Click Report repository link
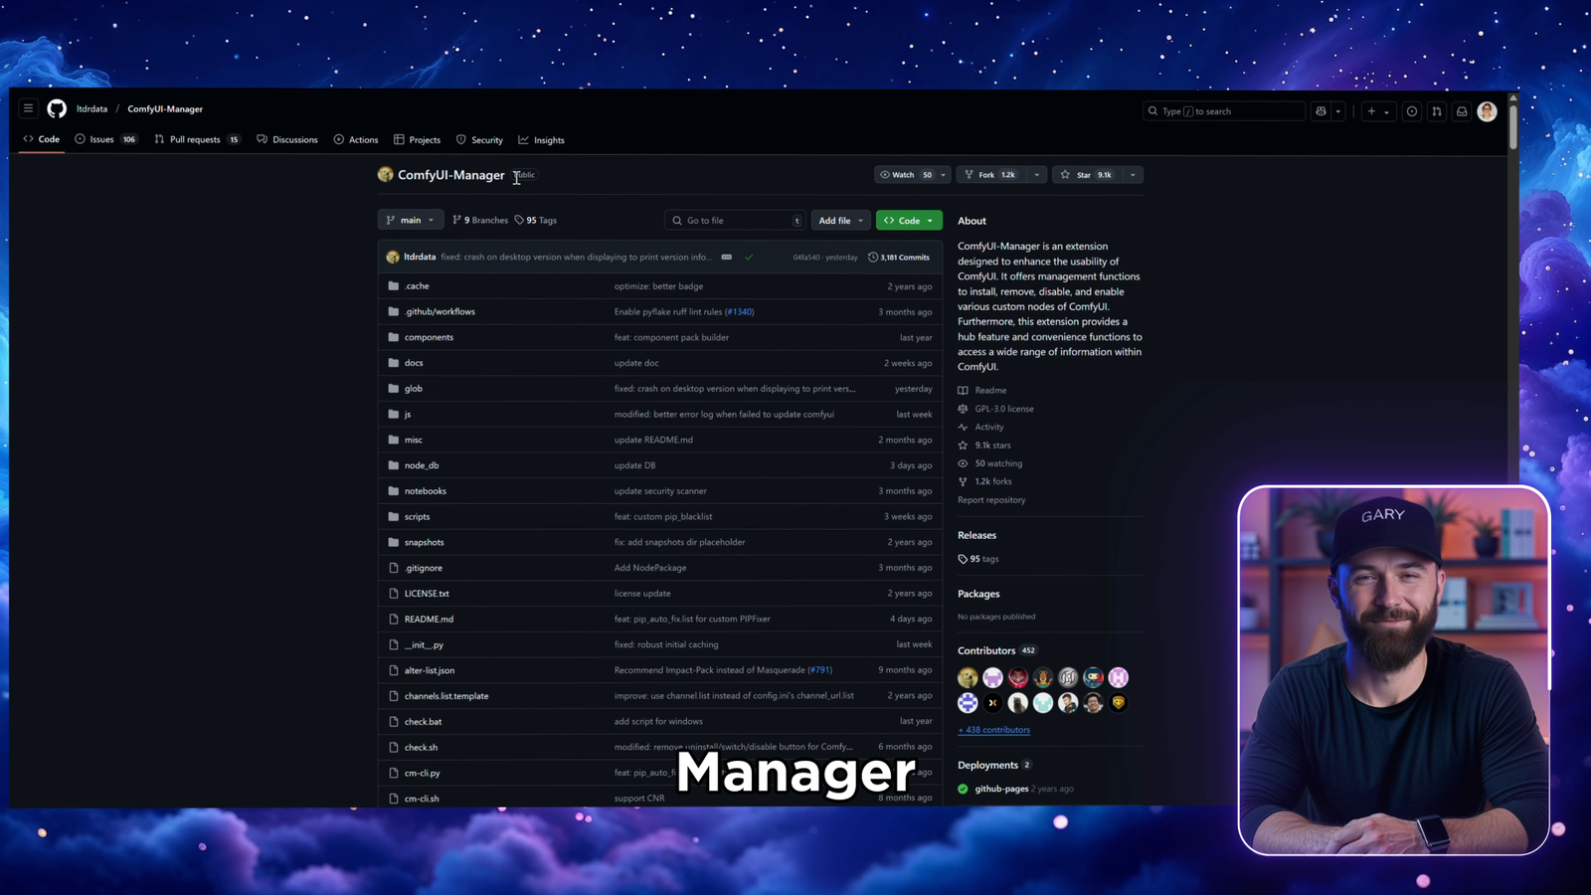The image size is (1591, 895). pos(991,500)
